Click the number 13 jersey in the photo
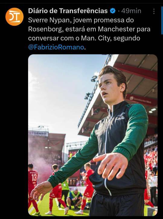The height and width of the screenshot is (219, 163). coord(33,177)
